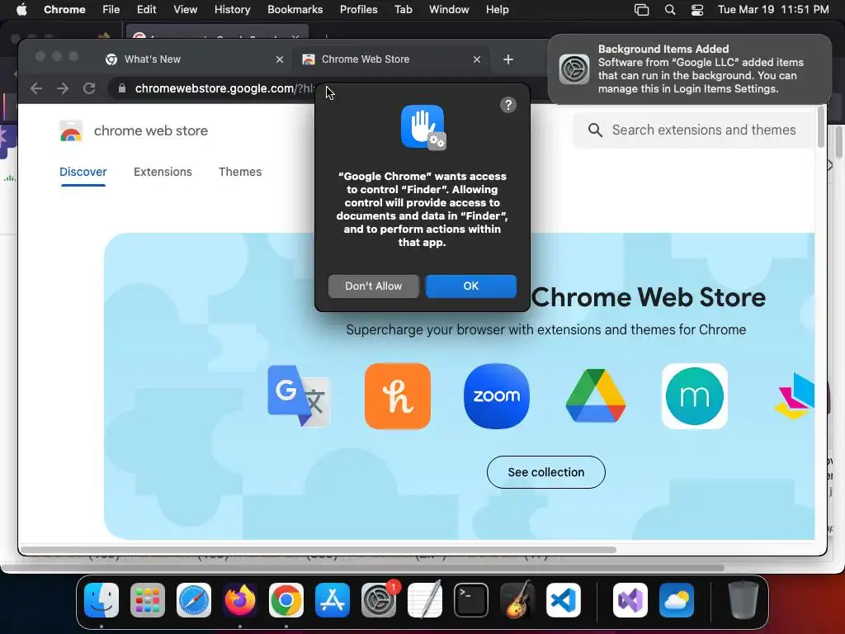Click OK in the Finder access dialog
Viewport: 845px width, 634px height.
click(x=471, y=286)
